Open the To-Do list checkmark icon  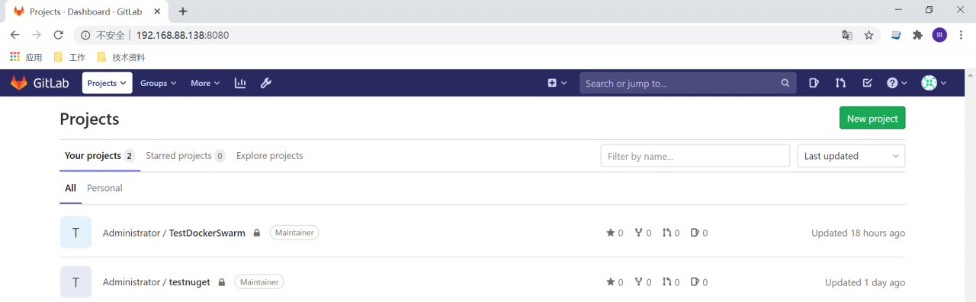click(867, 83)
